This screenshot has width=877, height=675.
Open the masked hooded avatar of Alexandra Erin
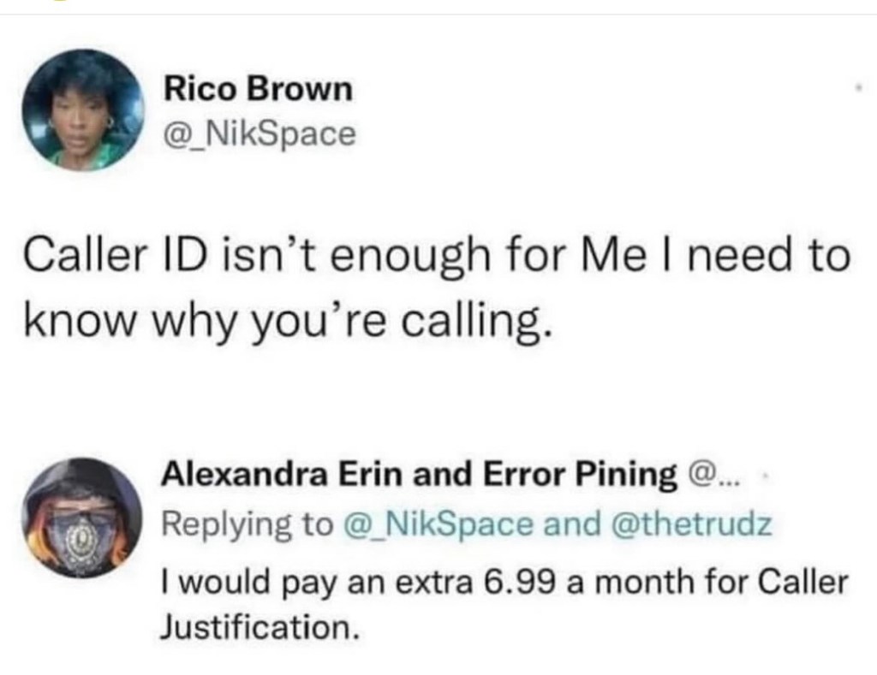click(82, 518)
